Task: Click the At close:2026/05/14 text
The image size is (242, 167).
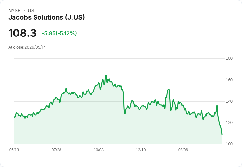Action: click(x=27, y=47)
